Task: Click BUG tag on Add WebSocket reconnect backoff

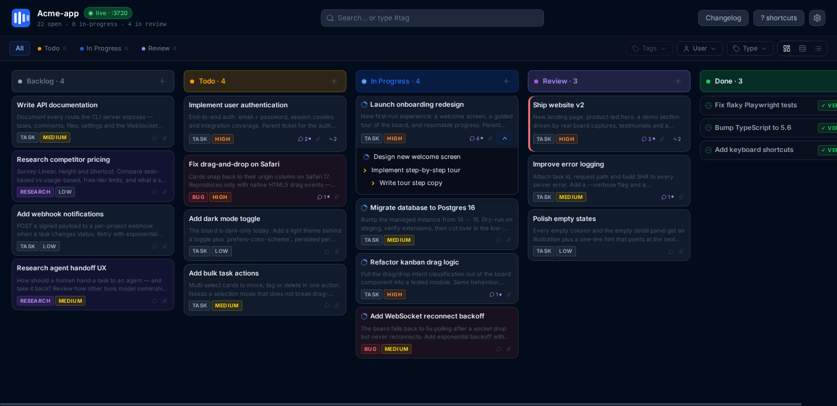Action: (370, 349)
